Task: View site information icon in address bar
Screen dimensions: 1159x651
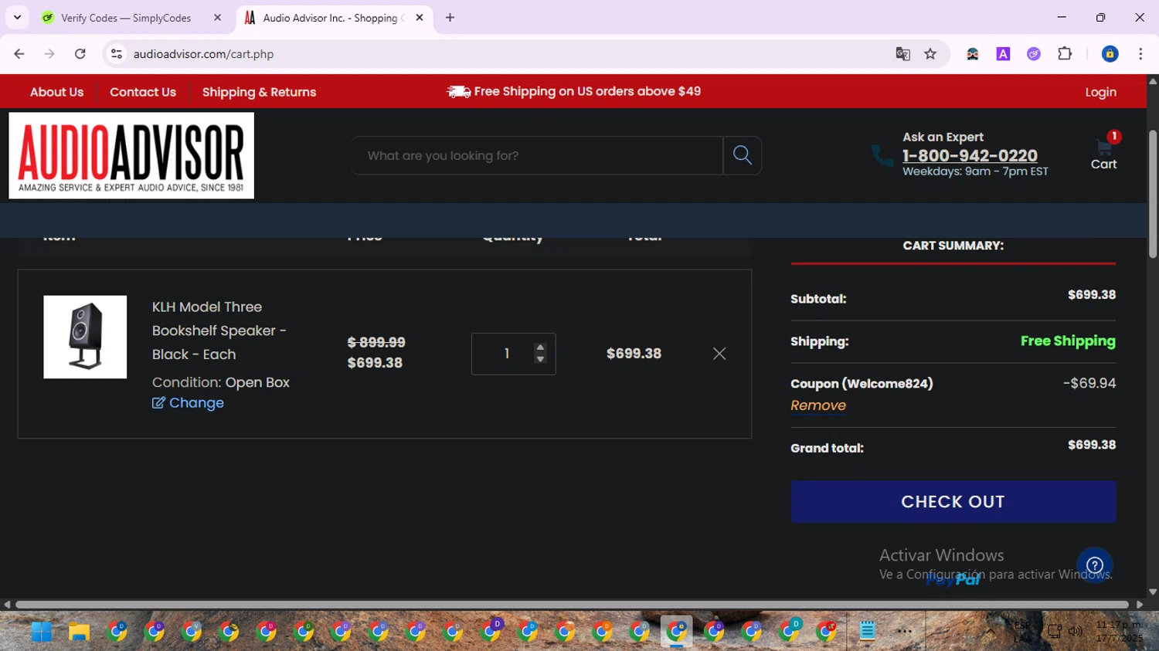Action: pos(117,54)
